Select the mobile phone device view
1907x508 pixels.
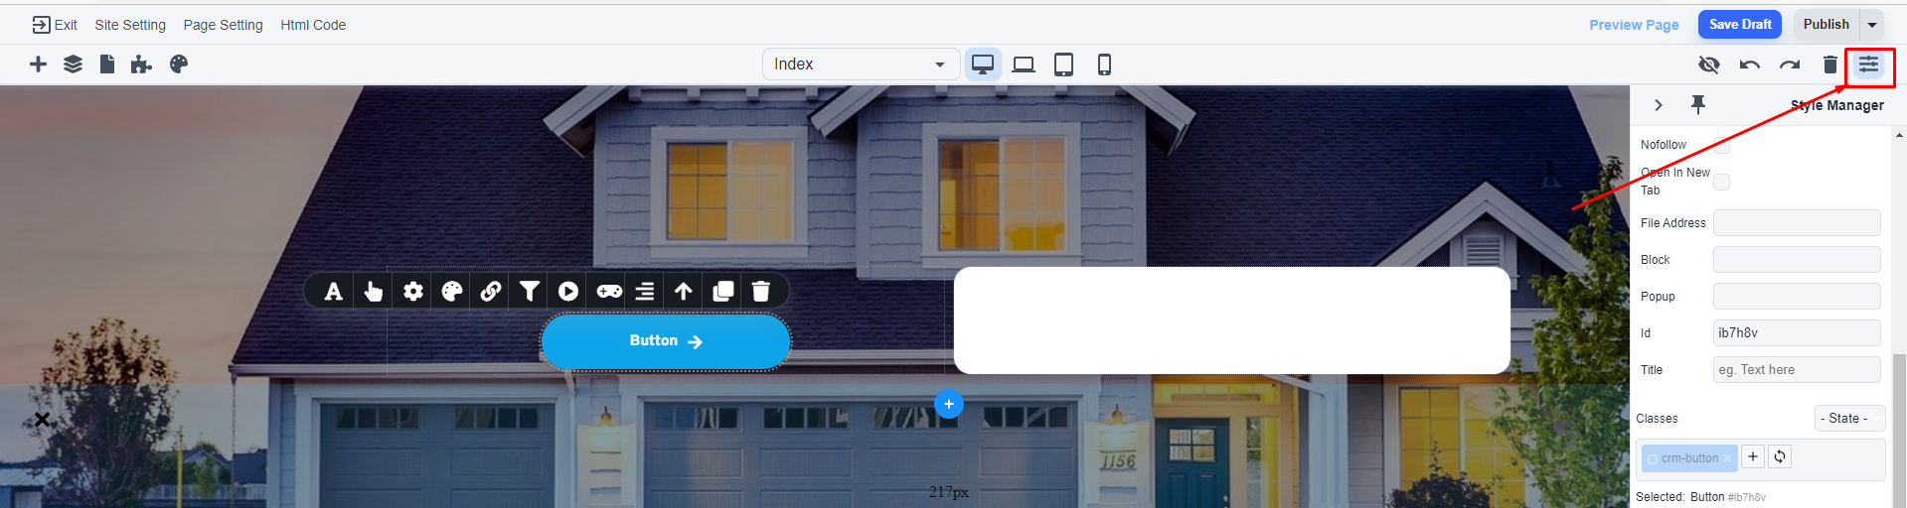tap(1104, 64)
